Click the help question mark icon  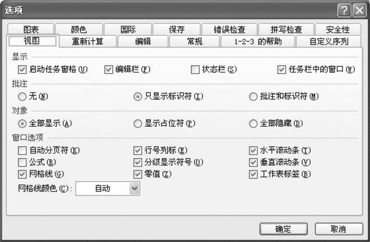tap(344, 11)
